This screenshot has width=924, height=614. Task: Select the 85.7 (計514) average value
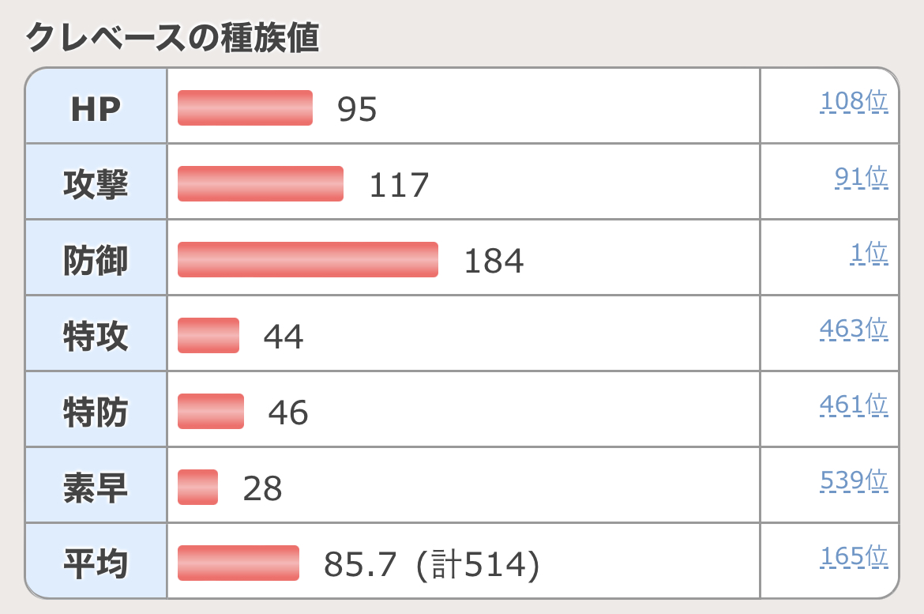pos(431,564)
